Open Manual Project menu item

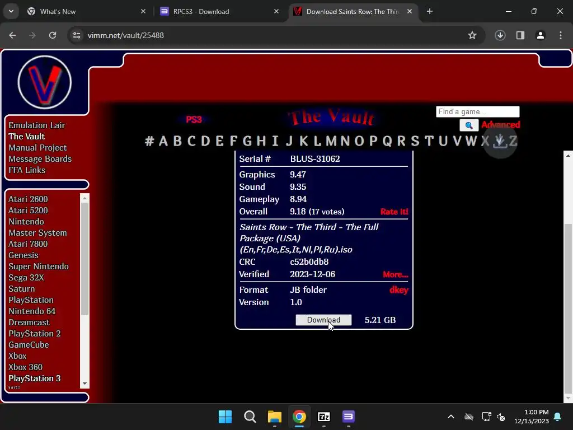click(37, 148)
